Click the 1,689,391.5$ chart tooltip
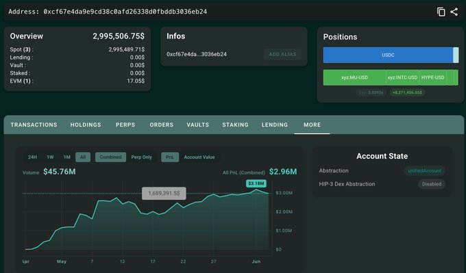This screenshot has height=273, width=466. pos(164,194)
